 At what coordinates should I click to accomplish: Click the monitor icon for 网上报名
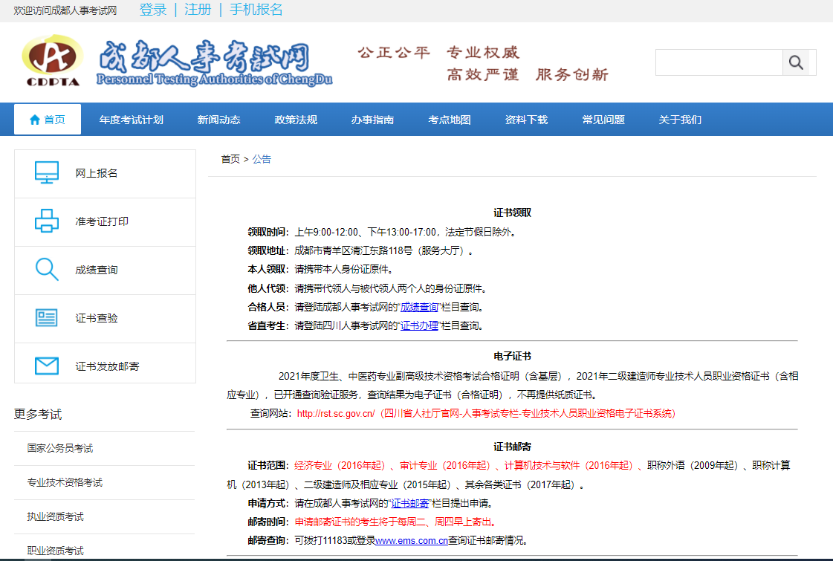(x=47, y=172)
